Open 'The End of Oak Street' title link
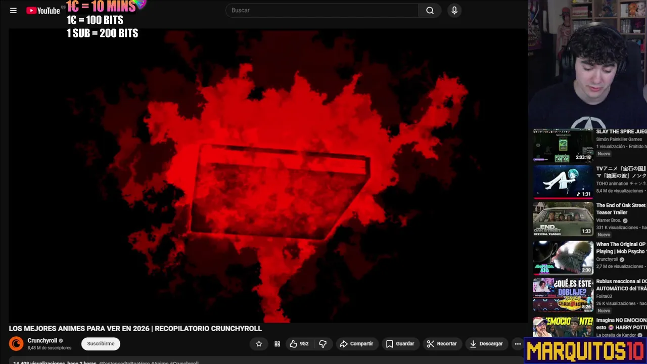 (621, 209)
